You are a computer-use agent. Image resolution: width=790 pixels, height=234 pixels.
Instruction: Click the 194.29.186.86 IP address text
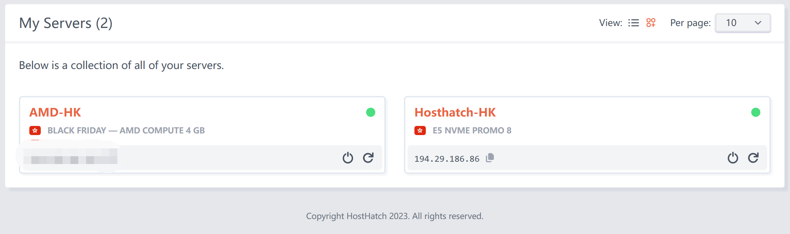447,159
